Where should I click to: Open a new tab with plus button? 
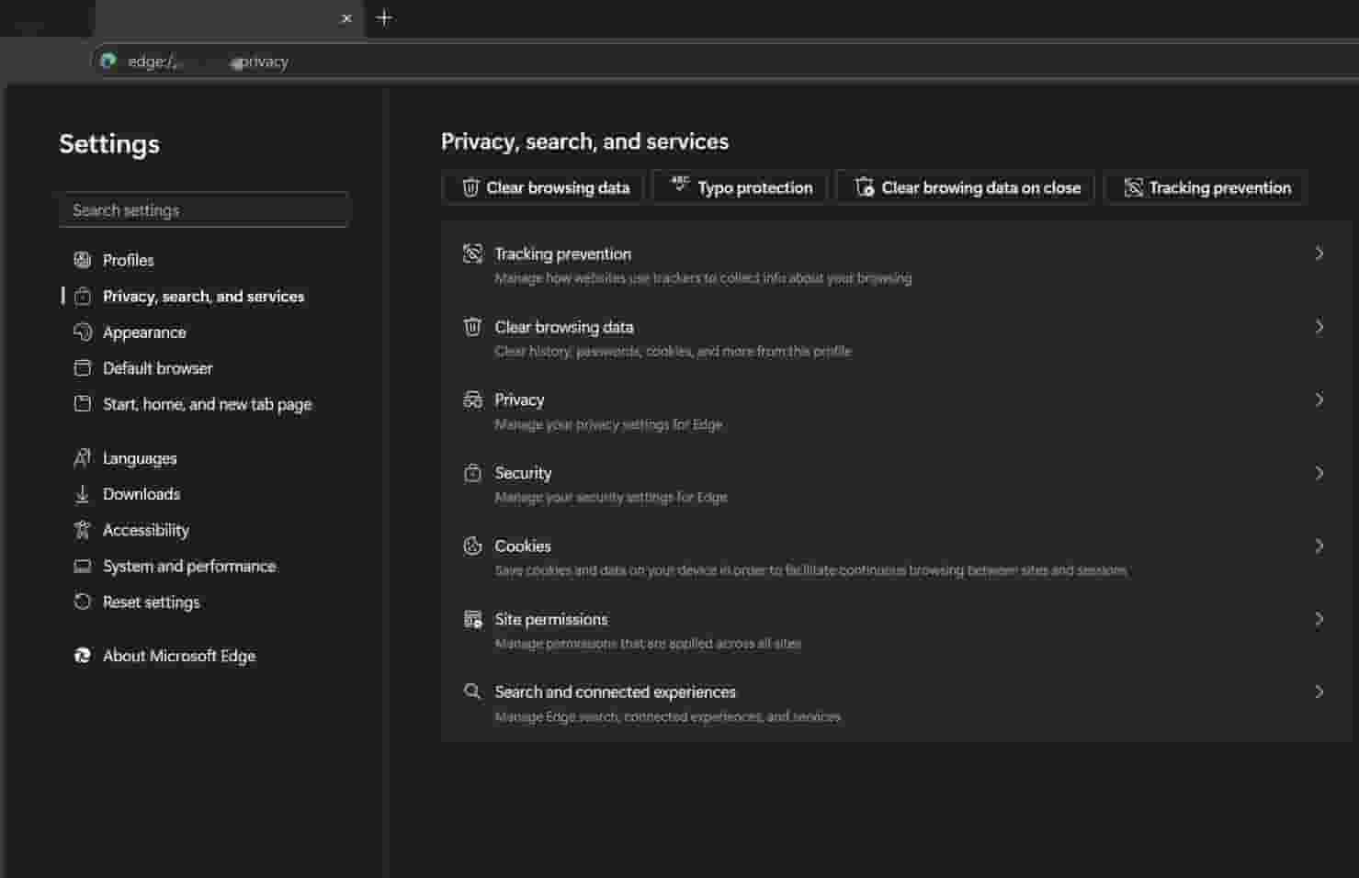point(384,17)
